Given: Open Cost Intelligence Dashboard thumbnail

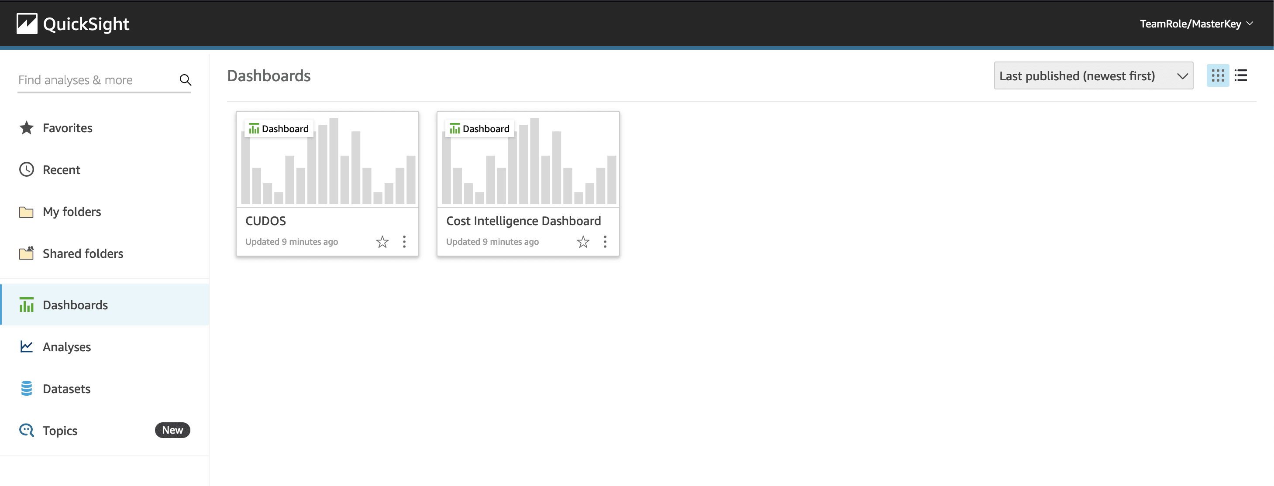Looking at the screenshot, I should tap(528, 159).
